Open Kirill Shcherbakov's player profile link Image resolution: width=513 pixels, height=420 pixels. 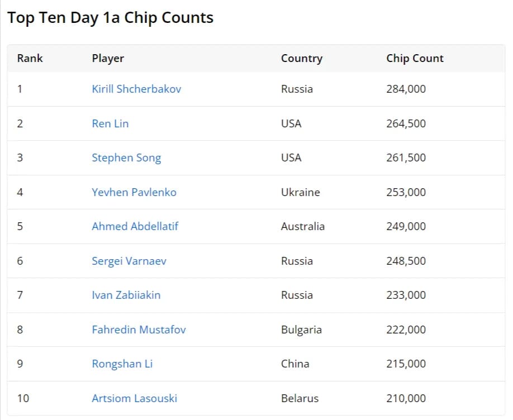(136, 89)
